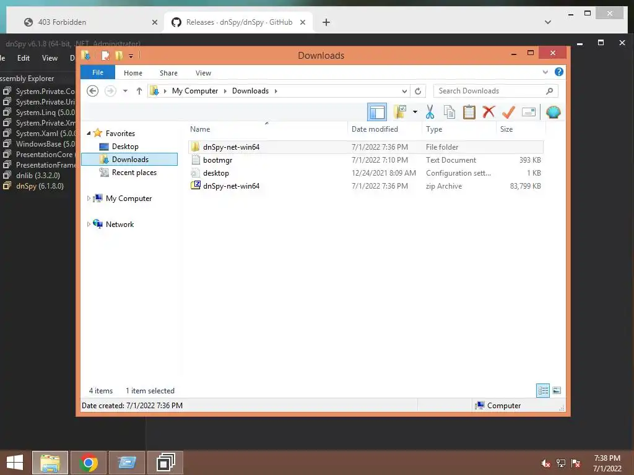Image resolution: width=634 pixels, height=475 pixels.
Task: Switch to large icons view in status bar
Action: (557, 390)
